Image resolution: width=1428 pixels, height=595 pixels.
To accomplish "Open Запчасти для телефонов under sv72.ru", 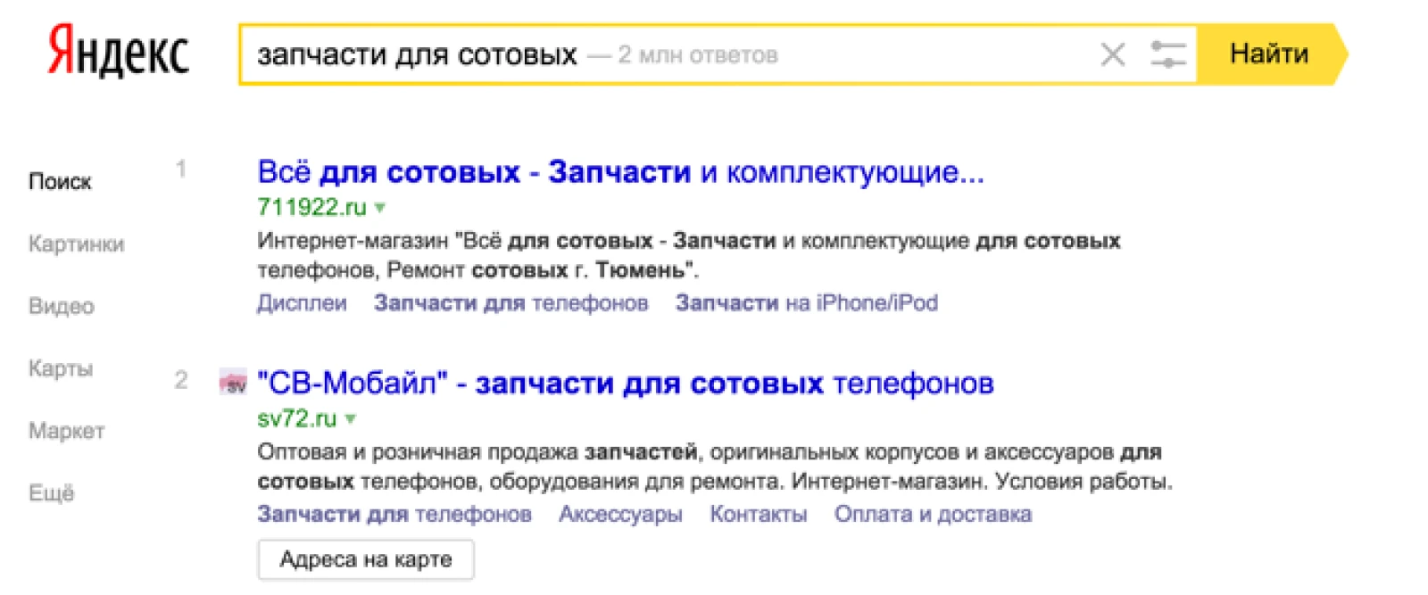I will point(394,515).
